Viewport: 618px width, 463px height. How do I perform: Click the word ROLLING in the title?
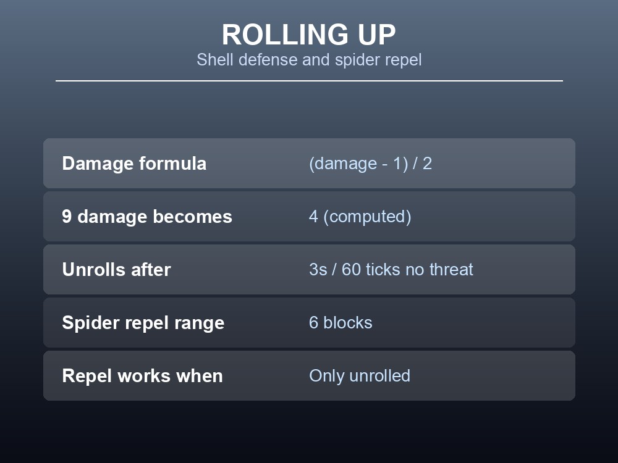[x=285, y=35]
